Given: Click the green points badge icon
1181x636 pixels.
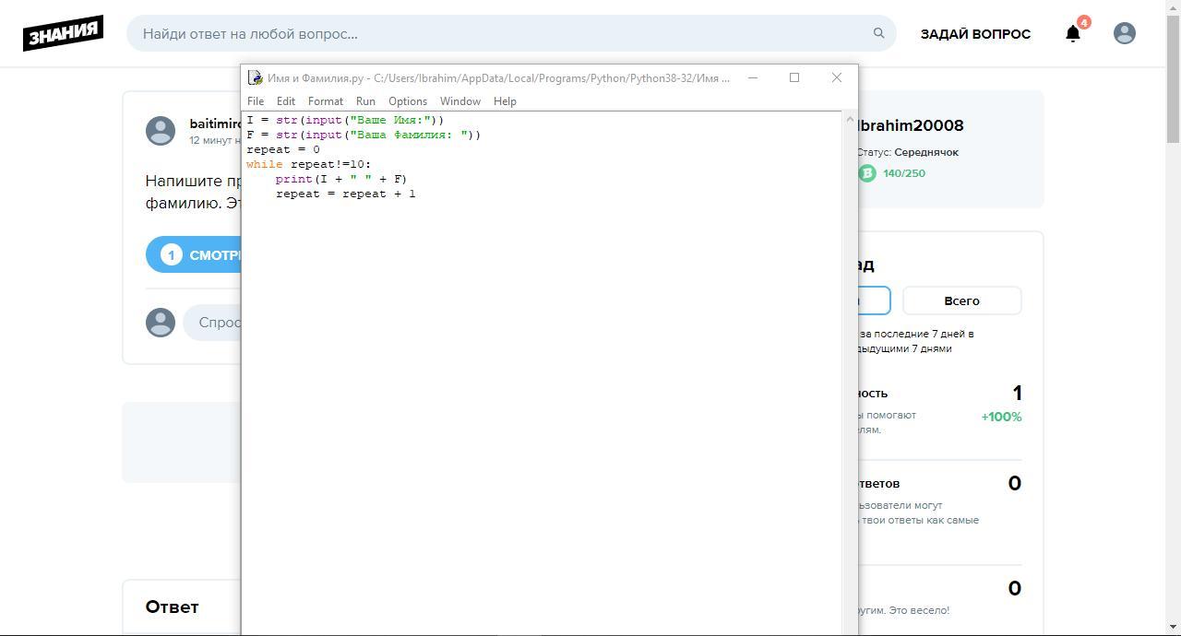Looking at the screenshot, I should (x=867, y=173).
